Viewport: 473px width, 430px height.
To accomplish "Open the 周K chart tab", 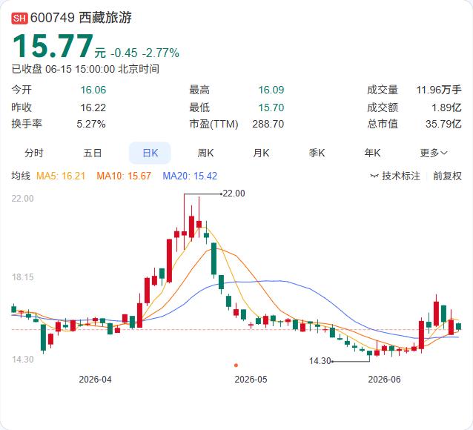I will (205, 153).
